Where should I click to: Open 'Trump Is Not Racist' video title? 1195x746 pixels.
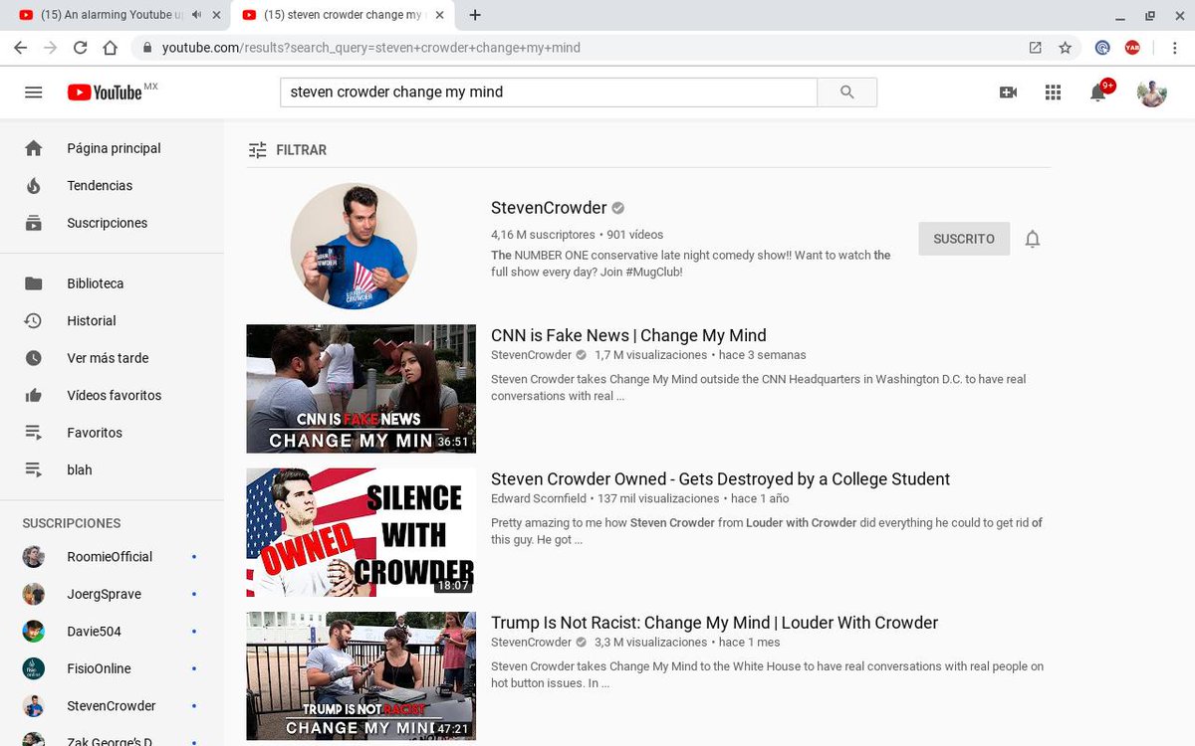click(714, 623)
